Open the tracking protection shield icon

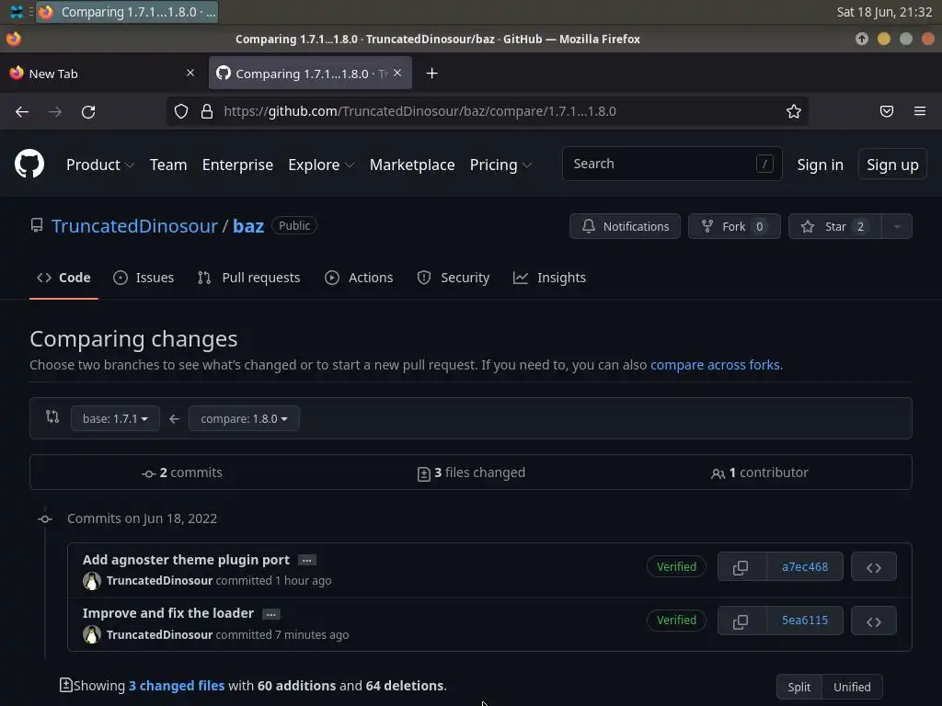click(181, 111)
